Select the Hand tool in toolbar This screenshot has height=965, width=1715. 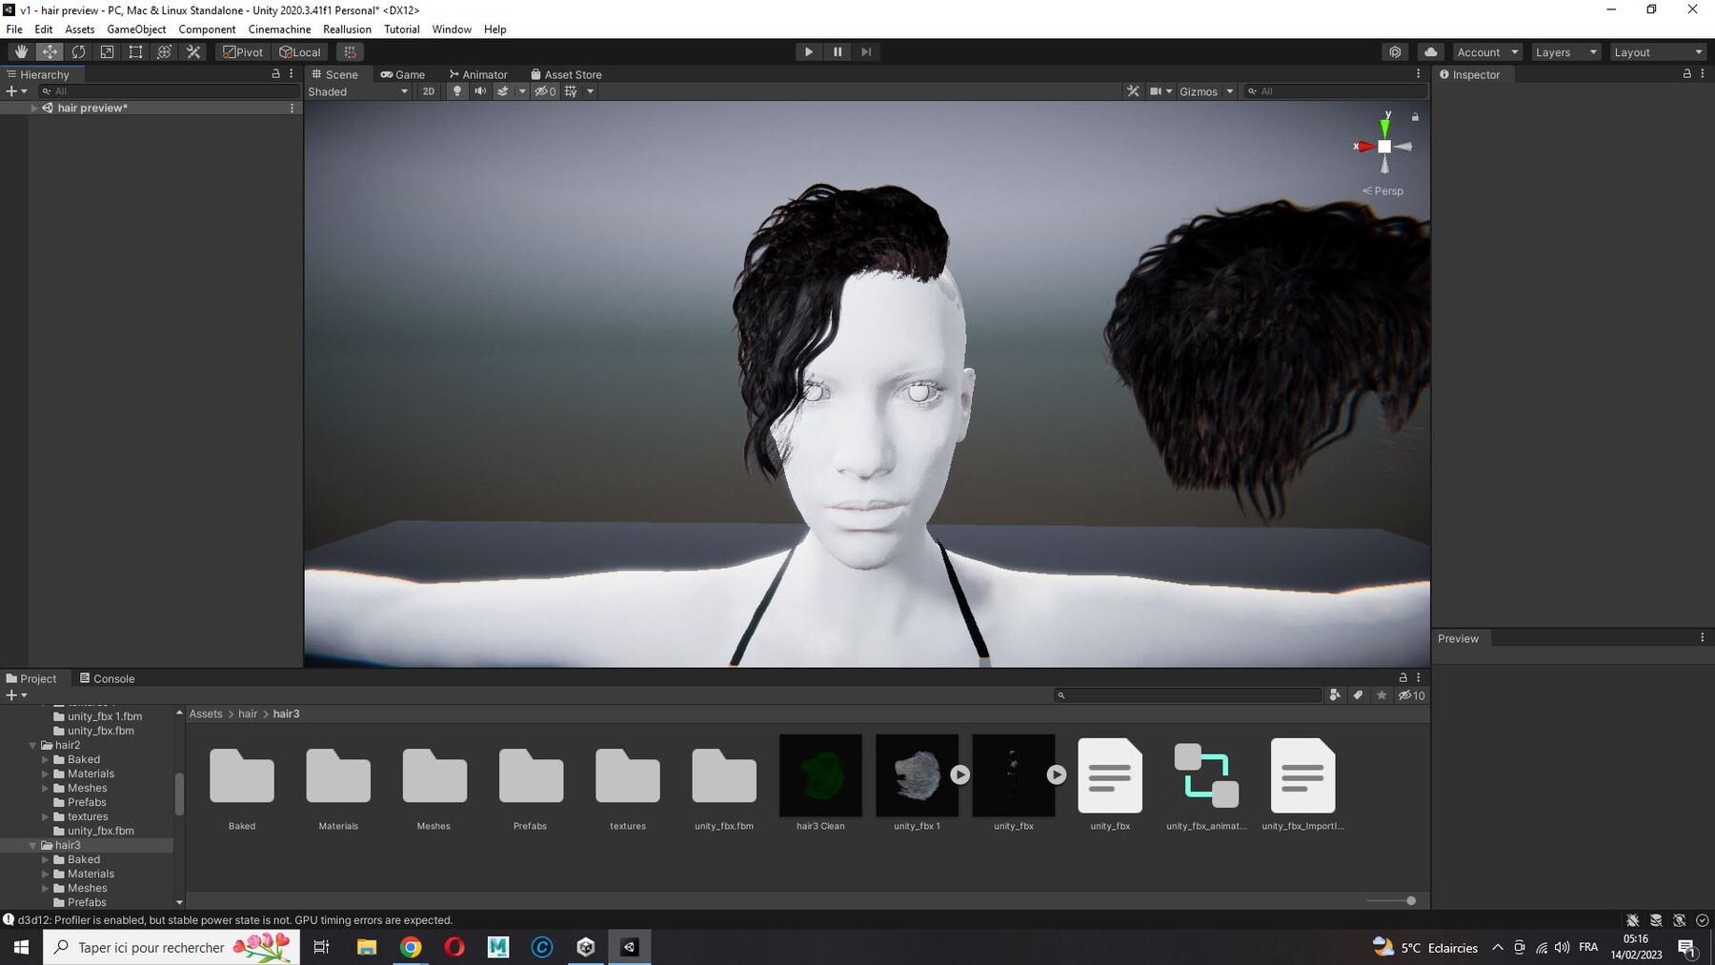pyautogui.click(x=21, y=52)
